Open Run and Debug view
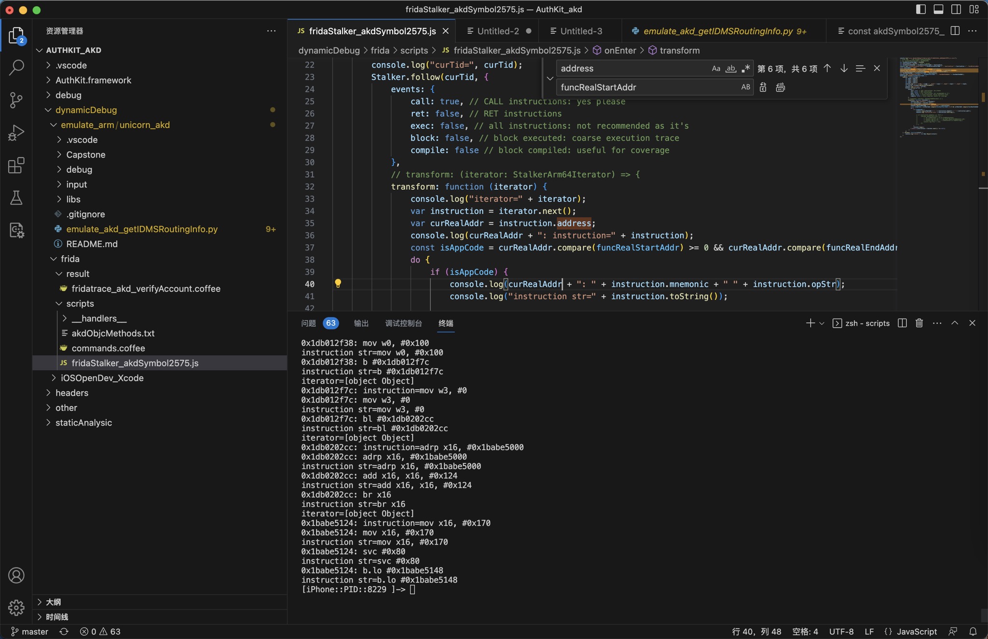Viewport: 988px width, 639px height. point(16,133)
